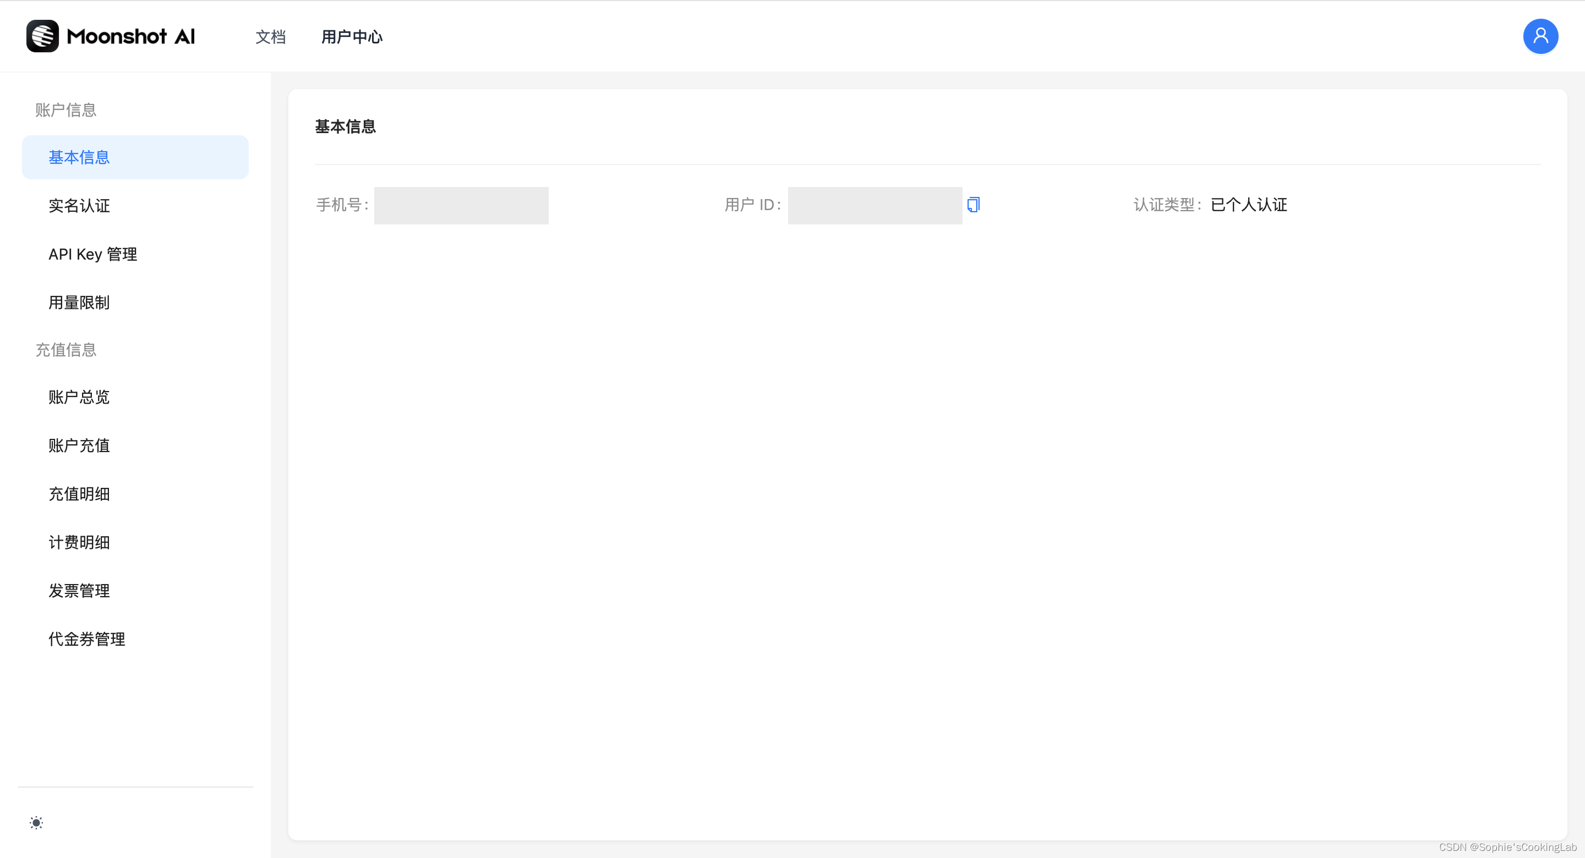Select 基本信息 in the sidebar
The image size is (1585, 858).
point(79,157)
